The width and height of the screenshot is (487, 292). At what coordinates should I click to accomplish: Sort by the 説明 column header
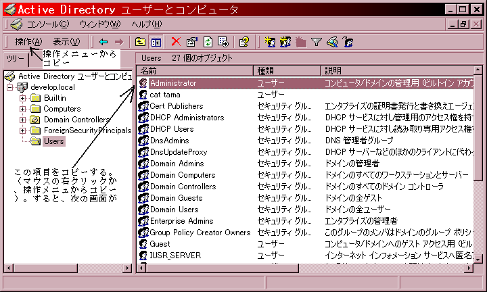(398, 71)
